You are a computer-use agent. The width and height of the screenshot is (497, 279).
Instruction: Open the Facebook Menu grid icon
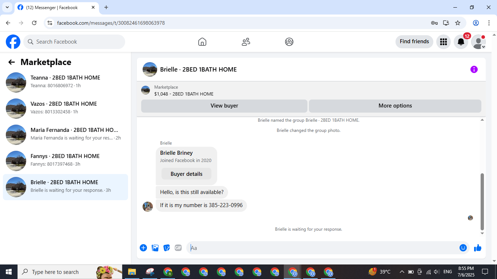tap(444, 42)
